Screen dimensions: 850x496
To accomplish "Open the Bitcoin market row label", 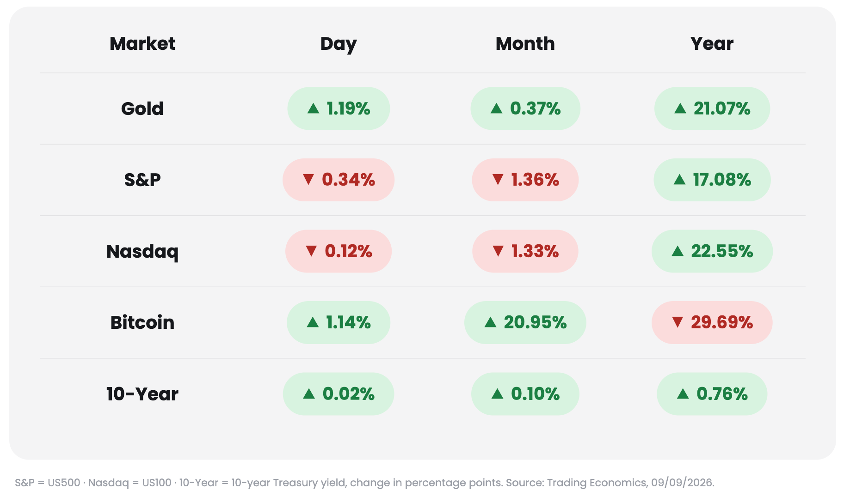I will pyautogui.click(x=142, y=322).
